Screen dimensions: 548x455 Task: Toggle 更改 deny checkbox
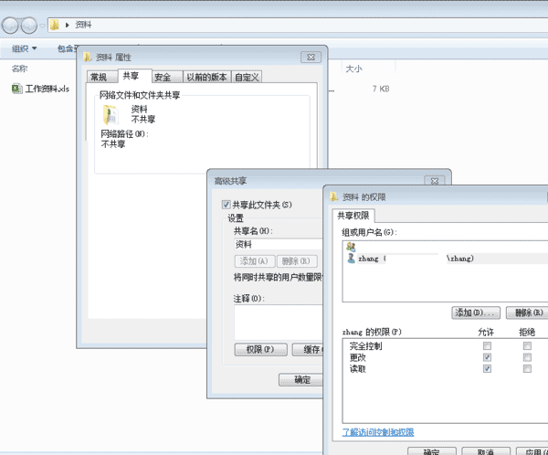(527, 357)
